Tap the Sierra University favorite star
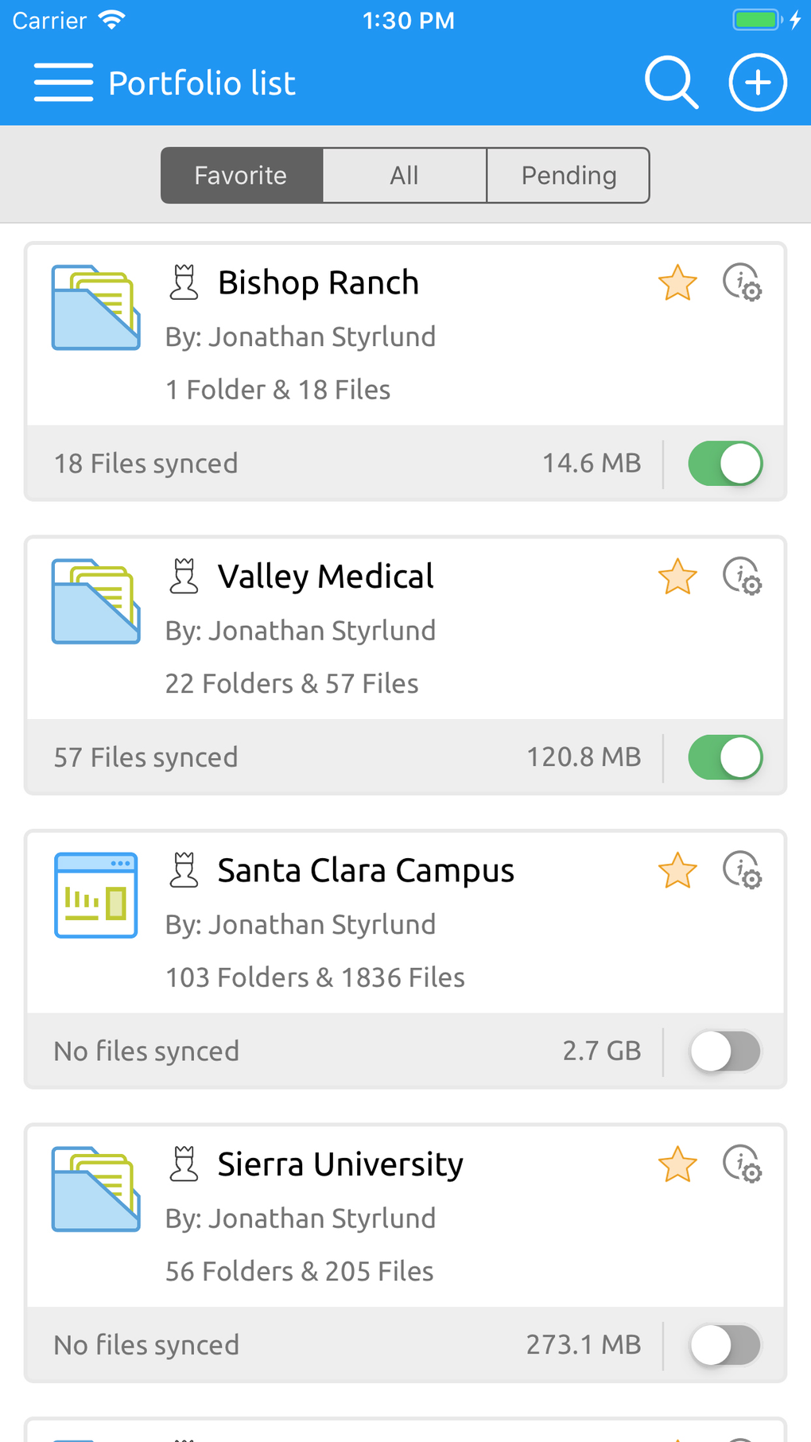 click(677, 1164)
